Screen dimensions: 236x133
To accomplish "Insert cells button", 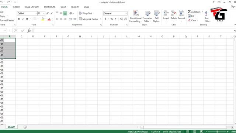I will pos(166,16).
